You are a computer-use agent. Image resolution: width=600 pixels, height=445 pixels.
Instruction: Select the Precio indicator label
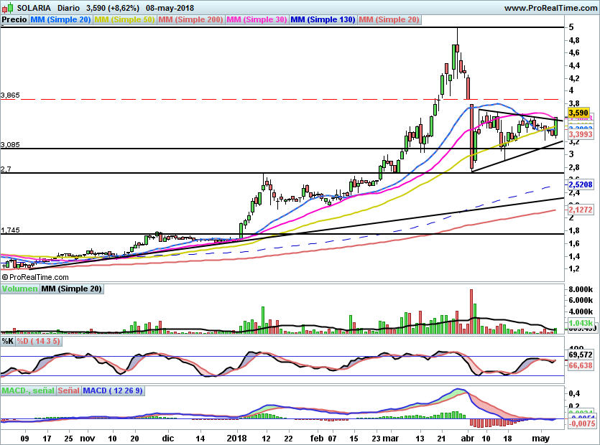pos(14,19)
